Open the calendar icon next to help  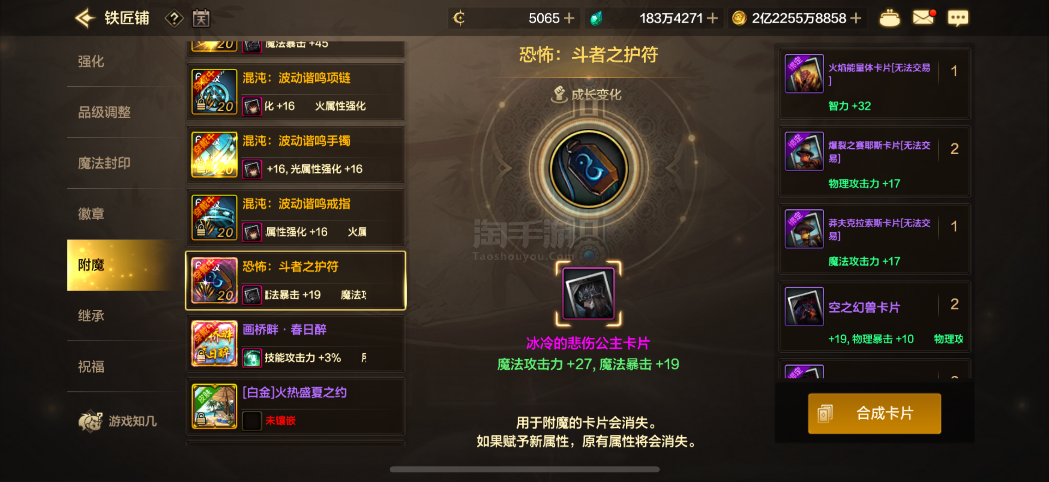[x=201, y=18]
